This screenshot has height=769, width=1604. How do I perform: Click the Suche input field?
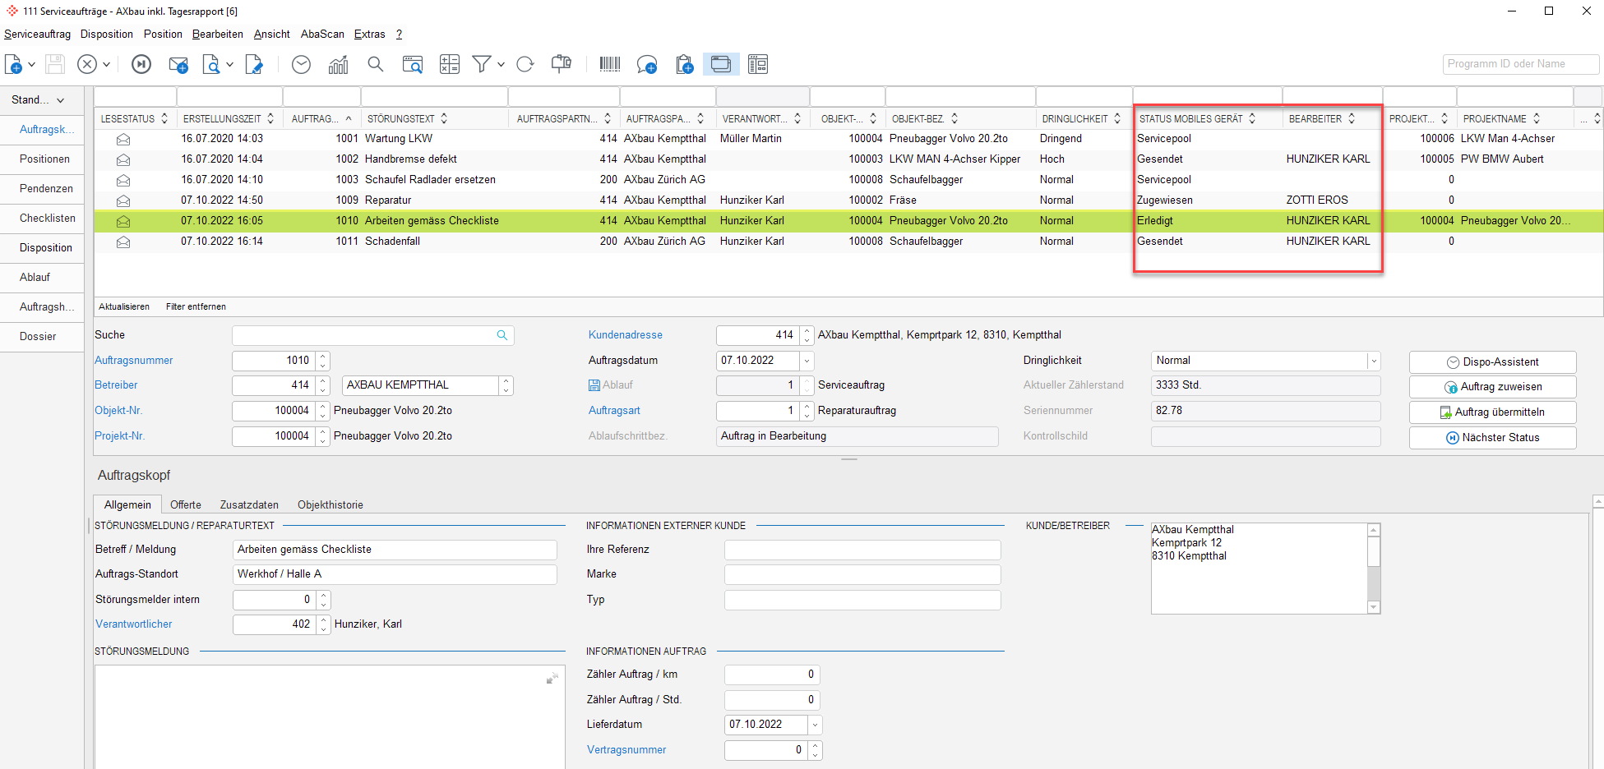pyautogui.click(x=372, y=335)
